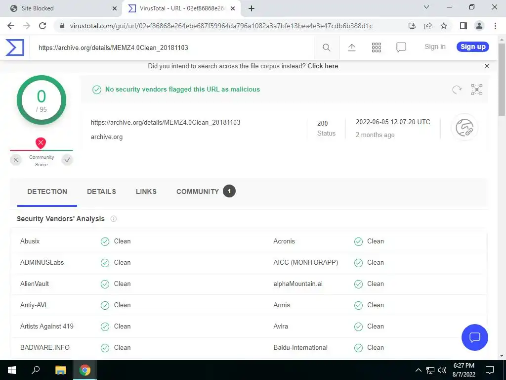Click the graph network icon

click(x=477, y=90)
